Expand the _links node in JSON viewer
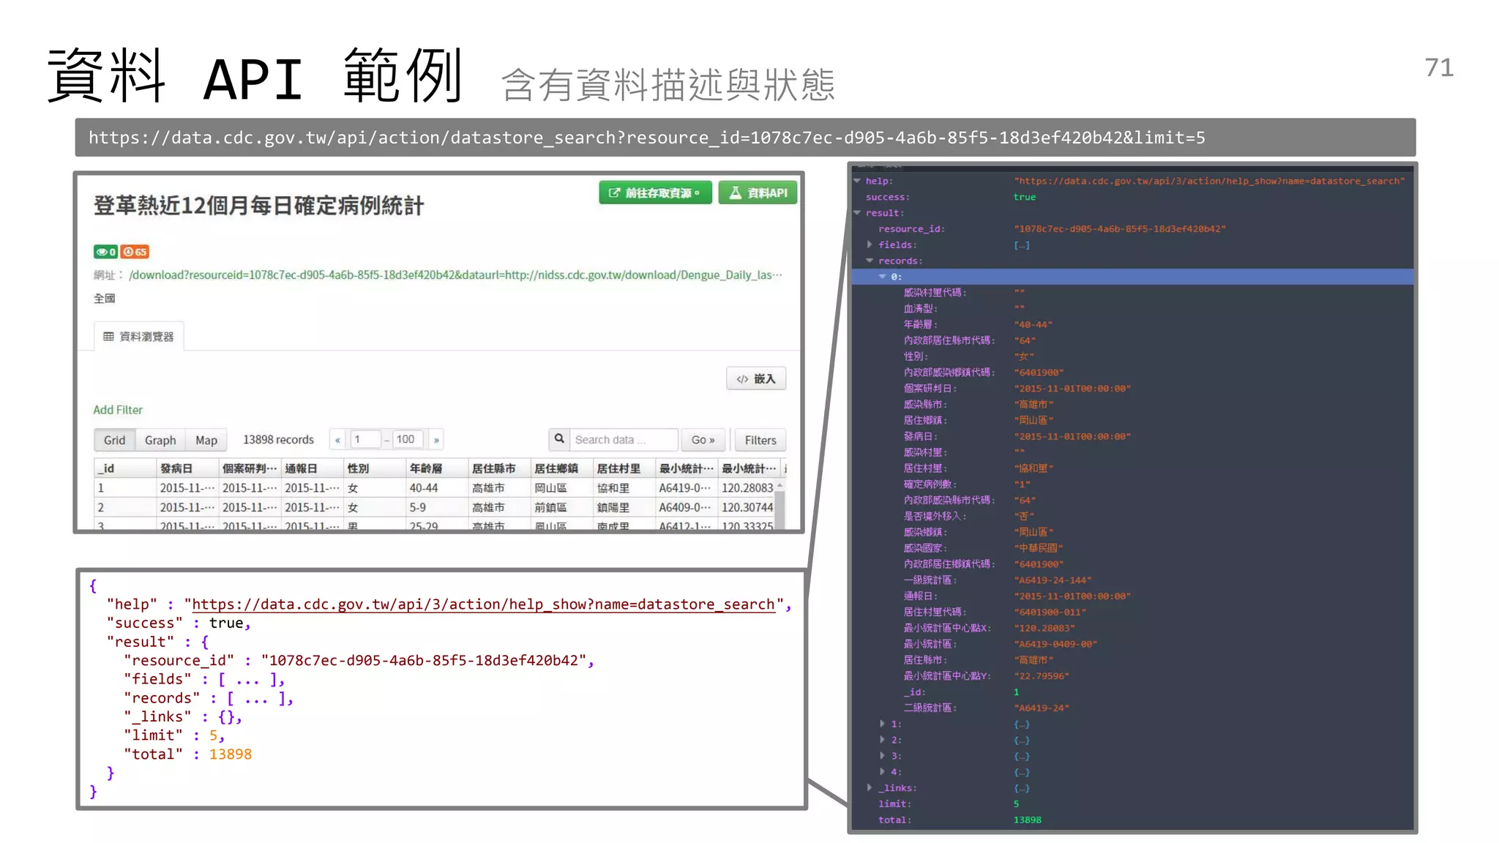Image resolution: width=1499 pixels, height=843 pixels. pyautogui.click(x=870, y=788)
